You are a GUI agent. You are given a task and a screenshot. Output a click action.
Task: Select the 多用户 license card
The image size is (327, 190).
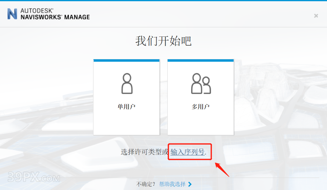(x=201, y=97)
